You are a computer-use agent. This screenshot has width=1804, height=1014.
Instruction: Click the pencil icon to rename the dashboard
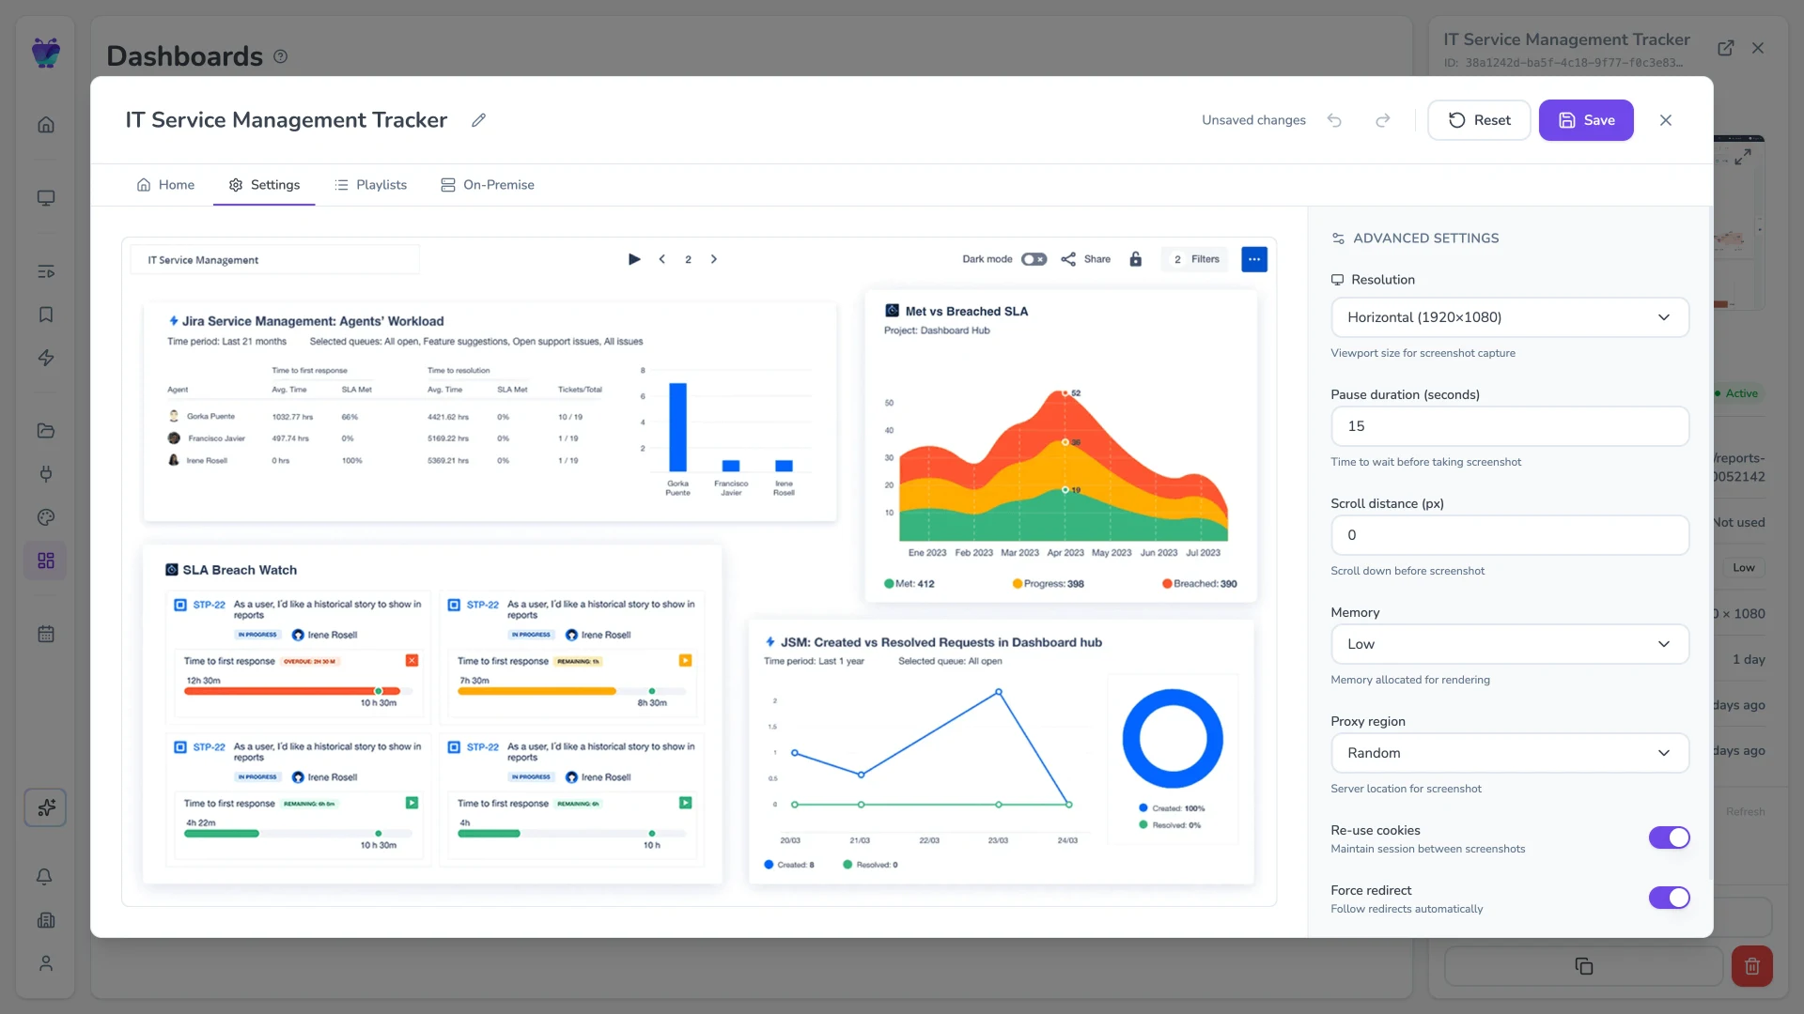tap(478, 120)
